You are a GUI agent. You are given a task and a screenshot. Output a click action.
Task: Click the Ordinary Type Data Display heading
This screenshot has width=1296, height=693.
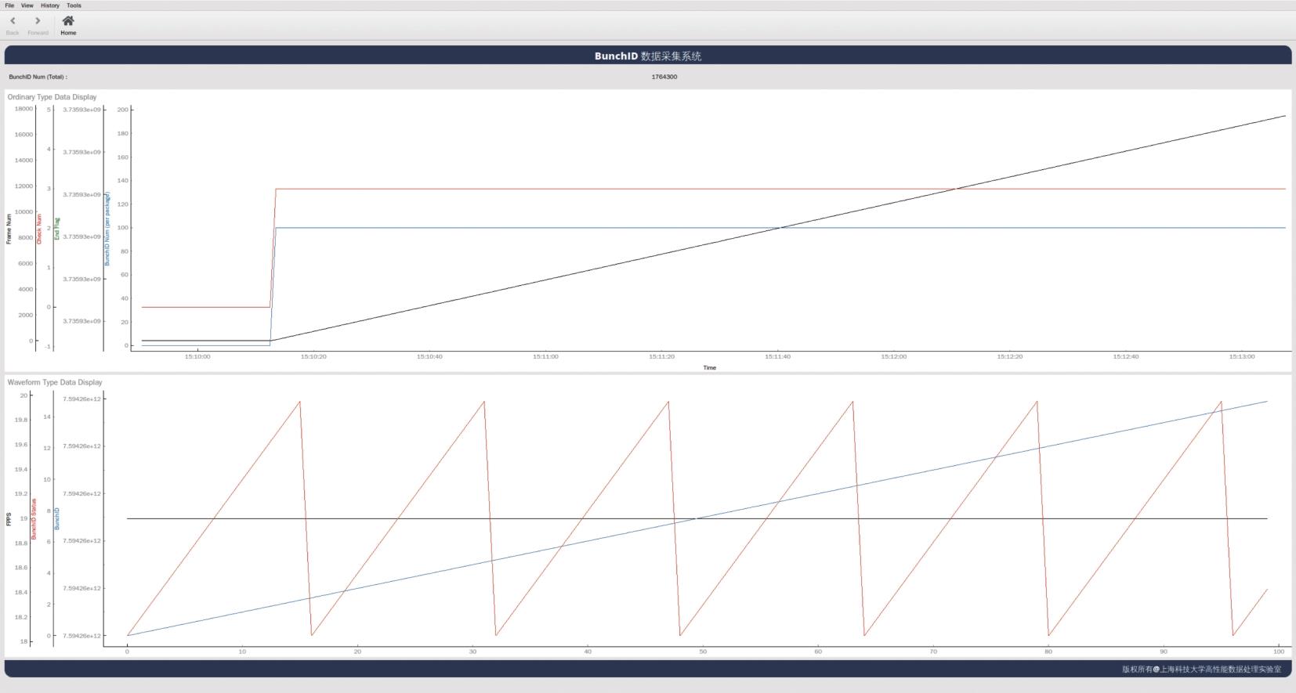click(x=52, y=97)
